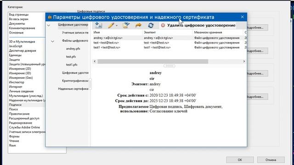294x165 pixels.
Task: Click Удалить цифровое удостоверение button
Action: [198, 25]
